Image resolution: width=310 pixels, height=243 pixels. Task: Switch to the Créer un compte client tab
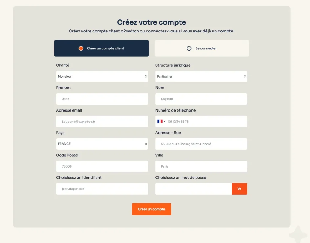tap(101, 48)
